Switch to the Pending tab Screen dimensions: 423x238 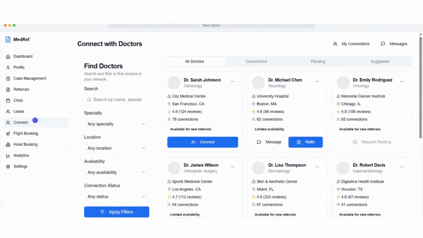coord(318,61)
